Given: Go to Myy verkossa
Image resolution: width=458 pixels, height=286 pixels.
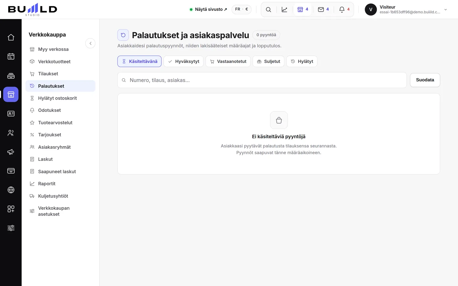Looking at the screenshot, I should click(x=60, y=49).
